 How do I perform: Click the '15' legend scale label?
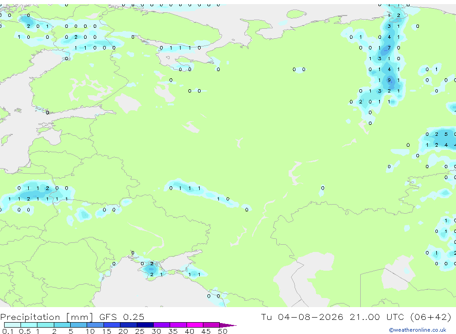point(106,331)
